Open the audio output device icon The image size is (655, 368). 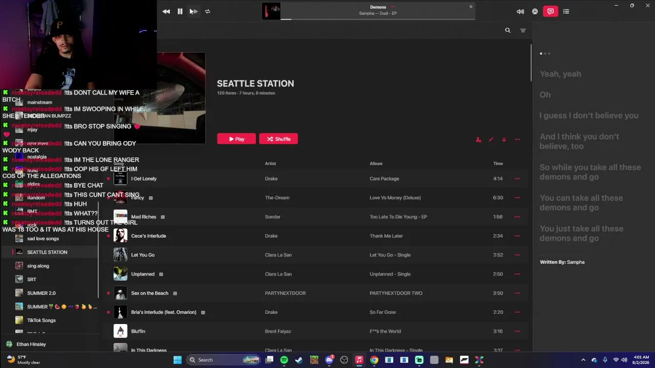(535, 11)
